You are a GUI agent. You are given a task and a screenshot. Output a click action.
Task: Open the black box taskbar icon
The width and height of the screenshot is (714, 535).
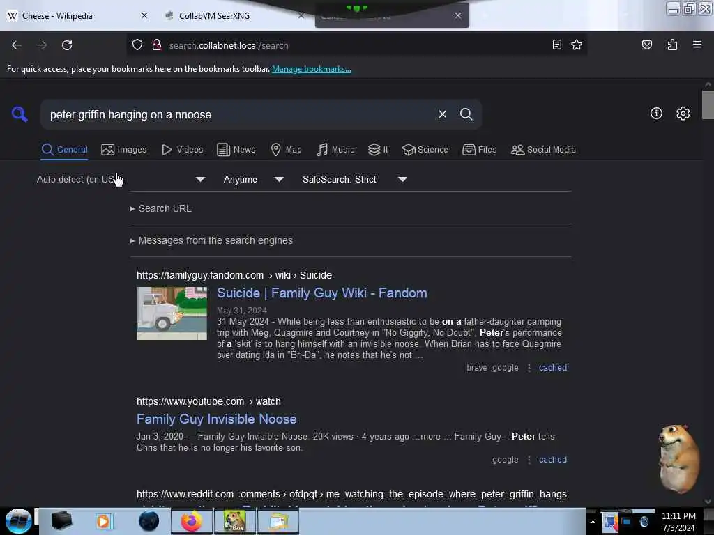pos(61,521)
